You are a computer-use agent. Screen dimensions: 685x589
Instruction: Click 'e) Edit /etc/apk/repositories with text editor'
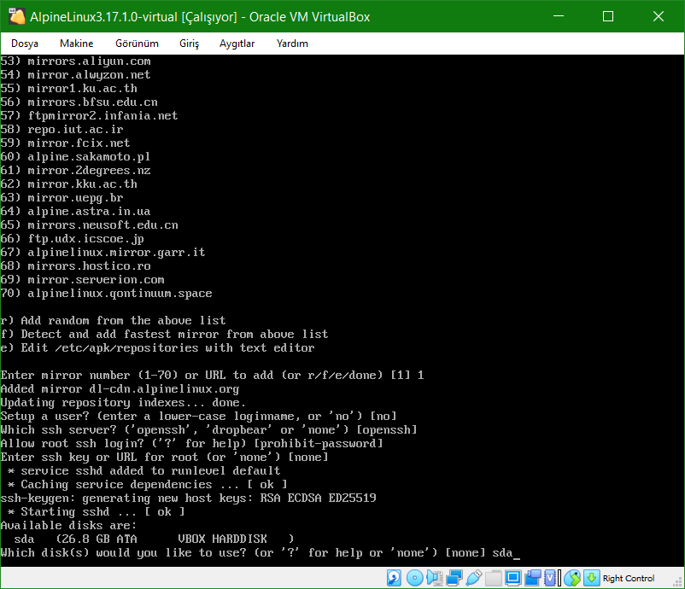pos(157,348)
